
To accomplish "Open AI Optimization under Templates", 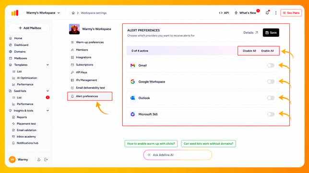I will [24, 78].
